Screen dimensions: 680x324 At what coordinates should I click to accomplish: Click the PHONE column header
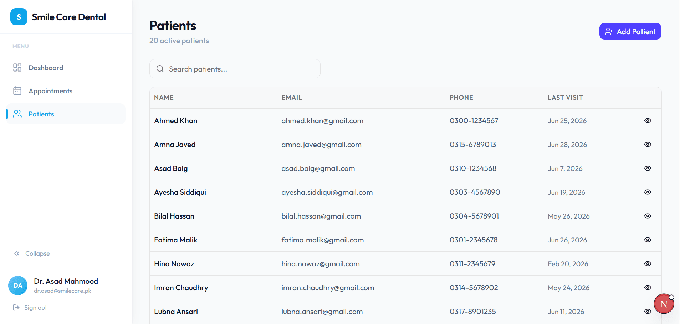click(461, 98)
